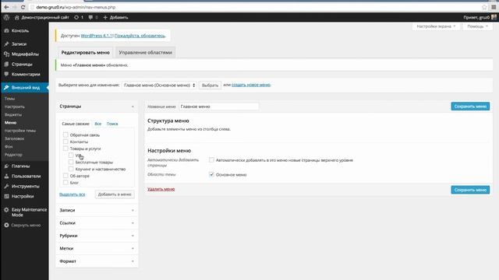This screenshot has height=280, width=499.
Task: Check the Товары и услуги checkbox
Action: click(65, 149)
